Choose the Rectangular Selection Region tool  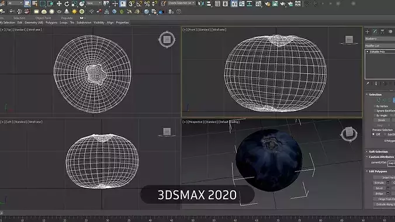[x=42, y=4]
